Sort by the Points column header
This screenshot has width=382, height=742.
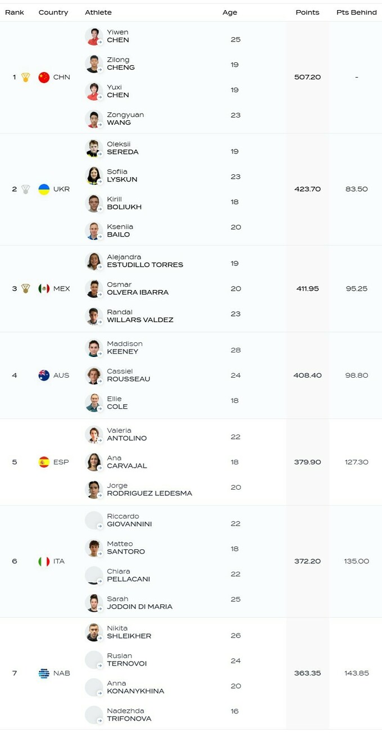coord(307,12)
